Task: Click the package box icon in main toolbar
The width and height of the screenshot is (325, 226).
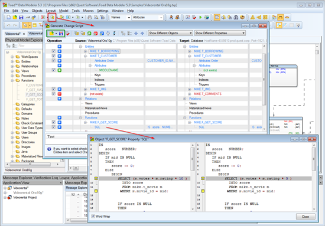Action: (242, 17)
